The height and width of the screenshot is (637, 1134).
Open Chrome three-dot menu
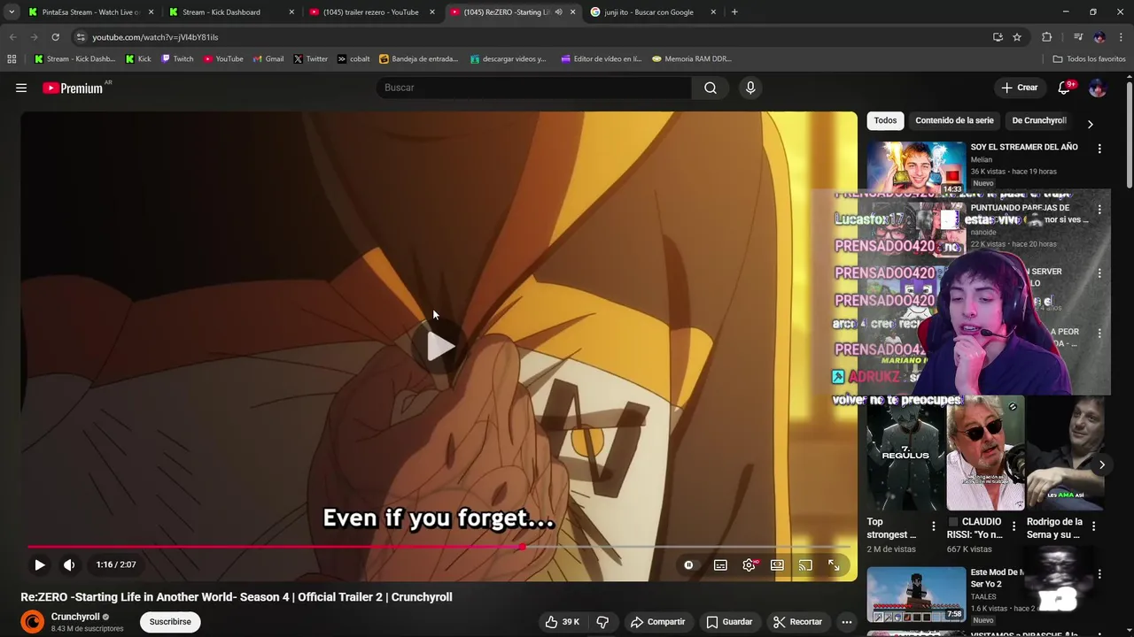[x=1122, y=37]
